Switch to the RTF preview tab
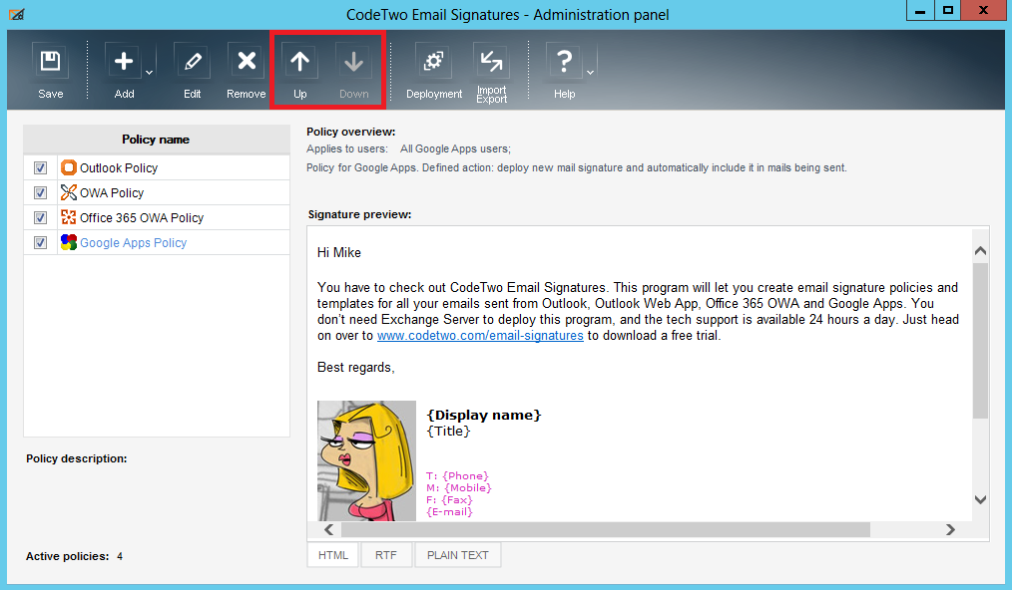The height and width of the screenshot is (590, 1012). [386, 555]
